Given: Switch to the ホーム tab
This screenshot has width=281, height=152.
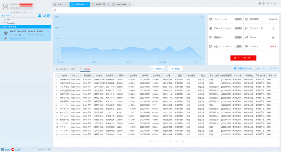Looking at the screenshot, I should (x=60, y=5).
